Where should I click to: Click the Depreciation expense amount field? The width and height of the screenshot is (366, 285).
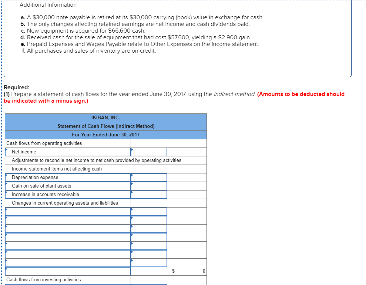(149, 178)
